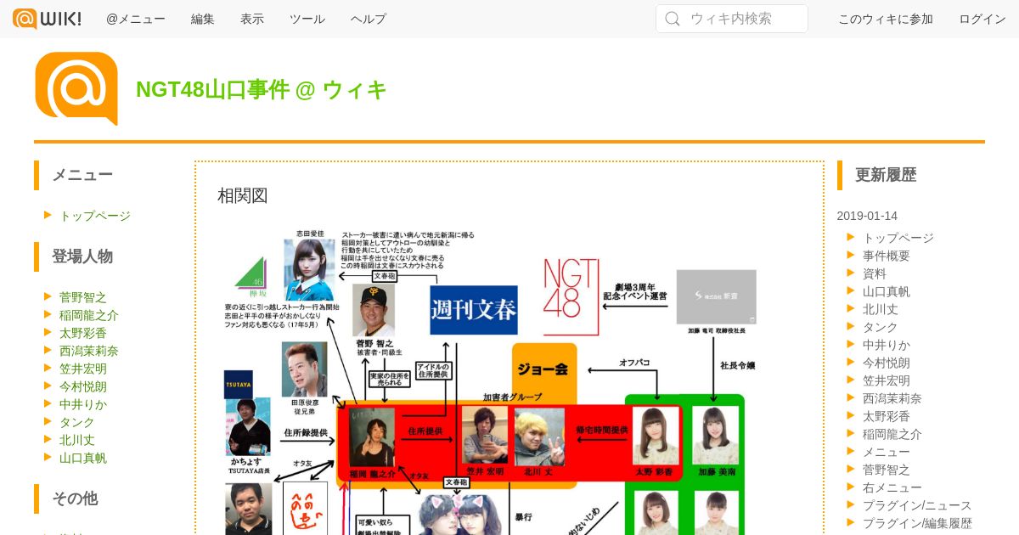Open タンク in 更新履歴 list
Viewport: 1019px width, 535px height.
click(881, 327)
